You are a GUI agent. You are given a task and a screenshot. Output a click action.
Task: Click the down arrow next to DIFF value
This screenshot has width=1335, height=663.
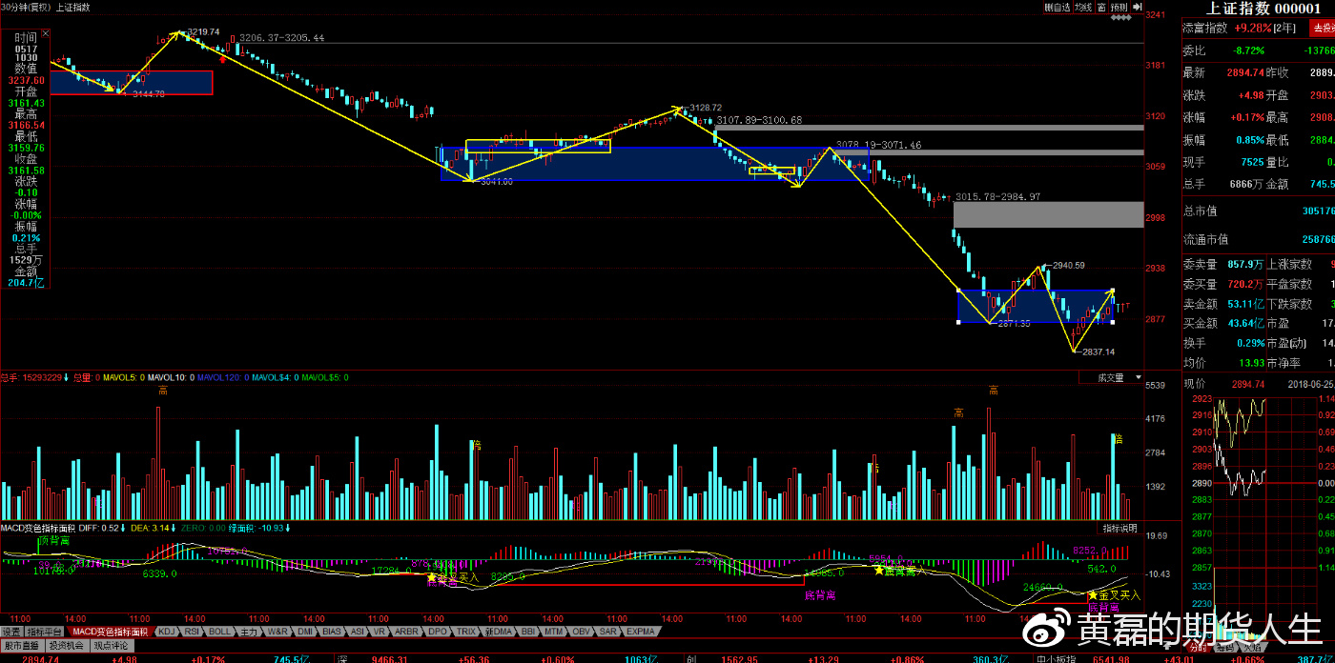(x=122, y=528)
